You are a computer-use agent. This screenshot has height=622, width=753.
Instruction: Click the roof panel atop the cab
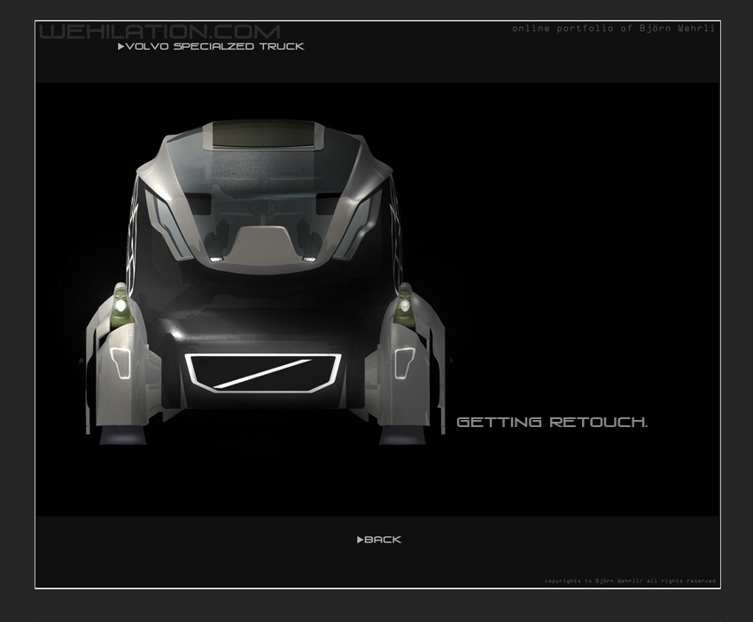point(263,135)
